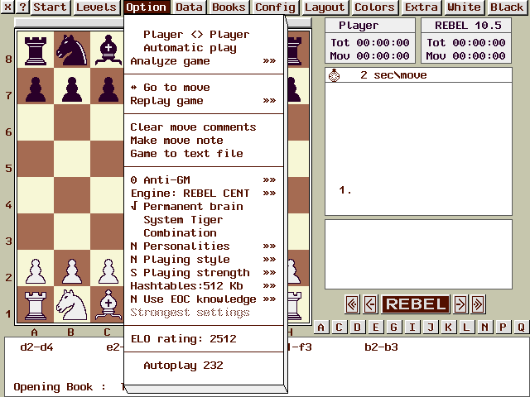This screenshot has height=397, width=530.
Task: Click the G letter button
Action: coord(394,328)
